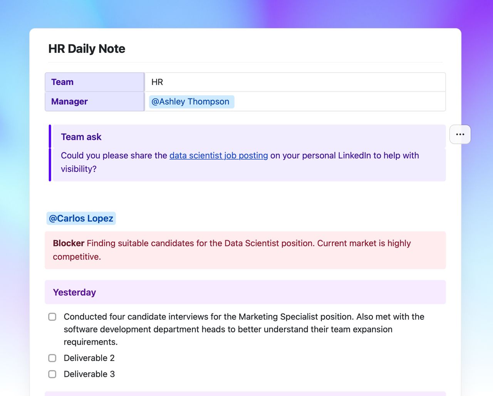This screenshot has height=396, width=493.
Task: Click the HR Daily Note title
Action: pos(86,49)
